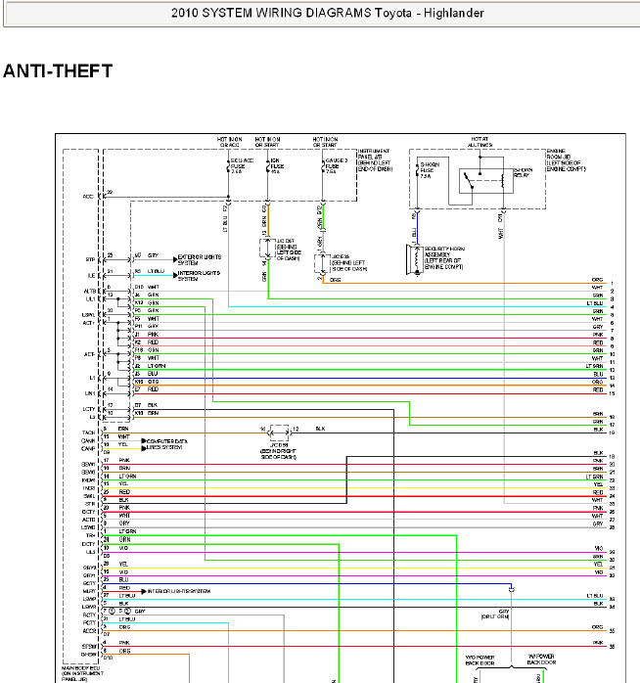Image resolution: width=640 pixels, height=683 pixels.
Task: Click the ACCR terminal label
Action: click(x=89, y=631)
